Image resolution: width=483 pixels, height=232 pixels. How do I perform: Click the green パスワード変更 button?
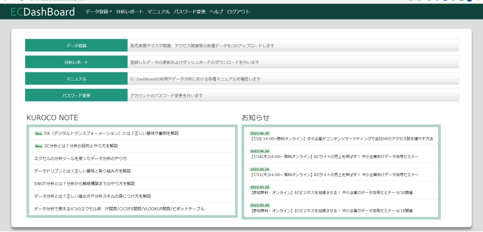pos(76,96)
